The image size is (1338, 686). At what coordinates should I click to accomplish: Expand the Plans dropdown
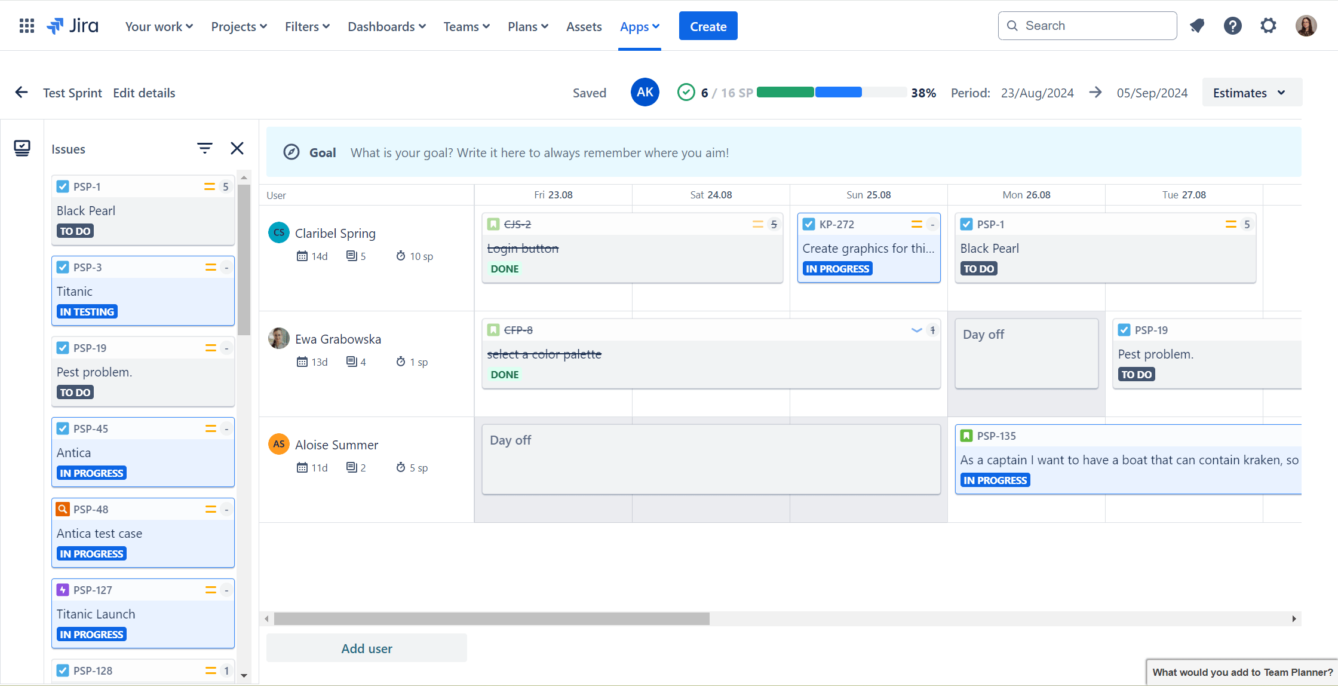pyautogui.click(x=528, y=26)
